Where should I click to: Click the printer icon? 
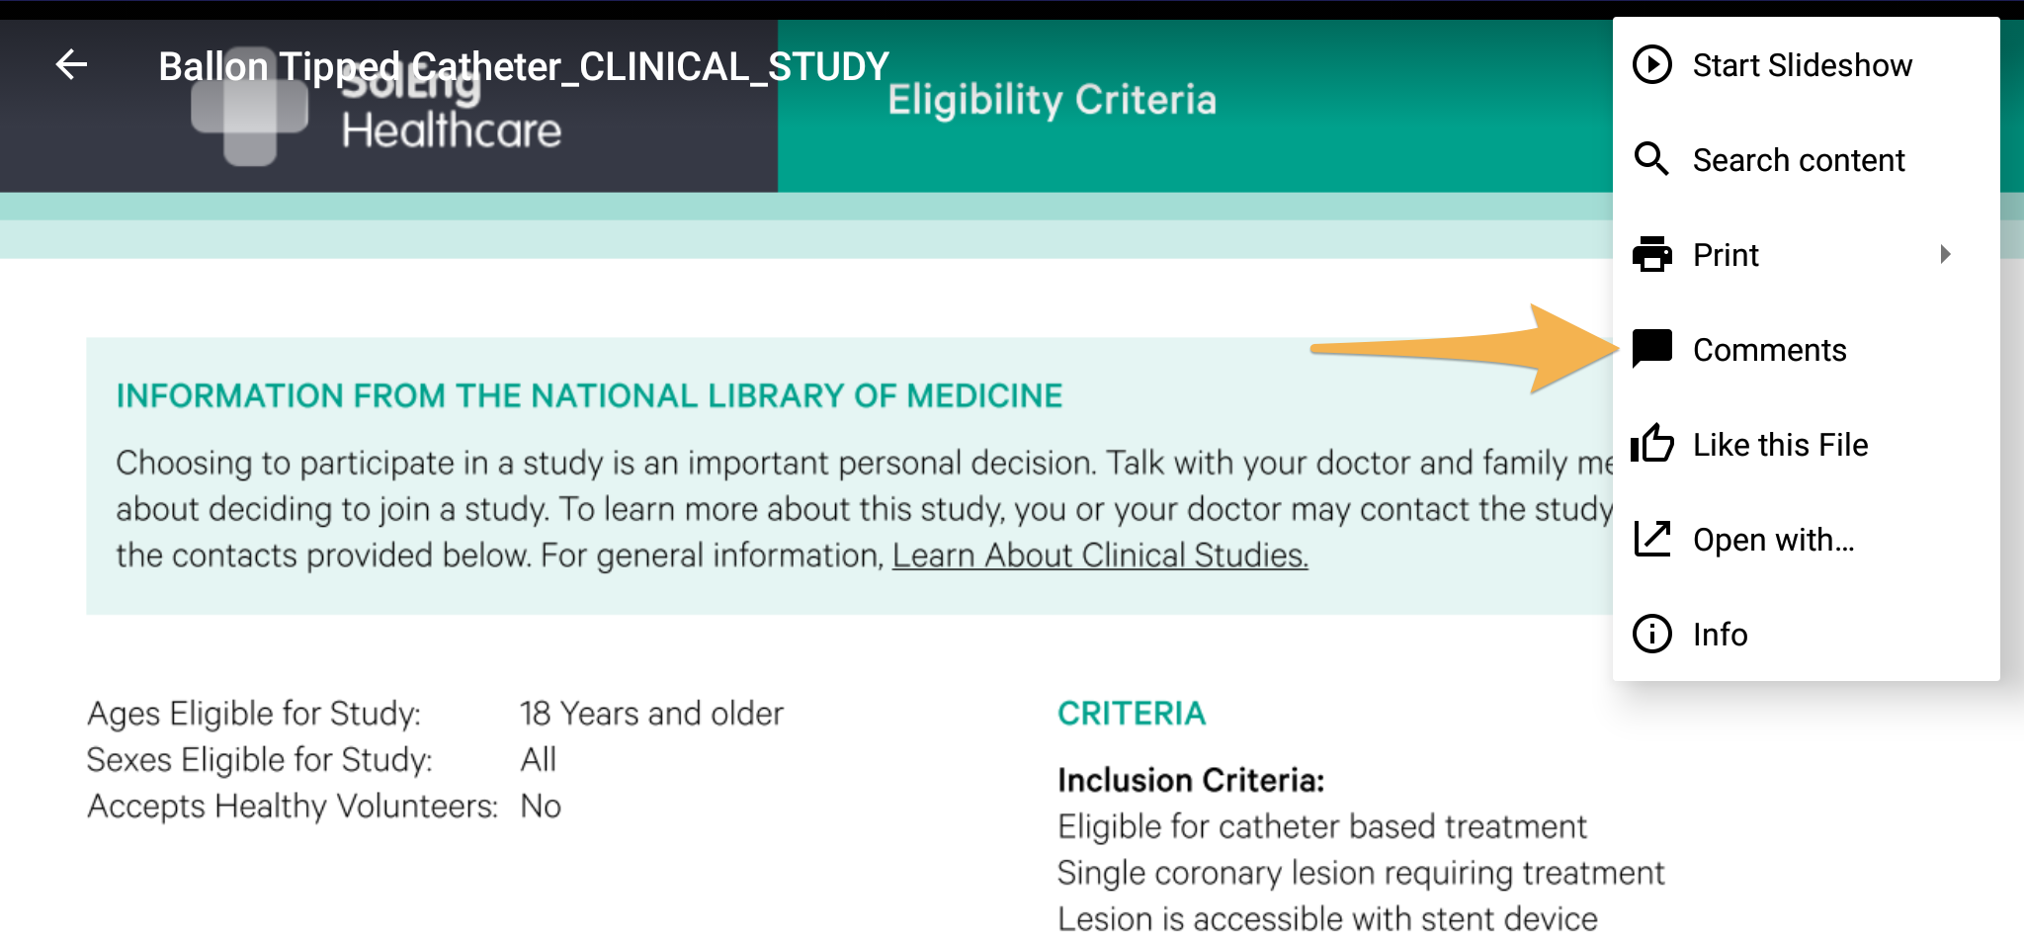tap(1651, 254)
